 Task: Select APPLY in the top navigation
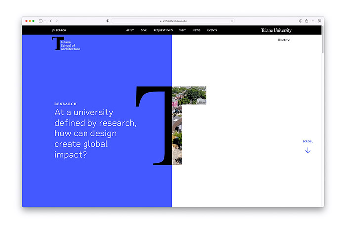click(x=130, y=30)
